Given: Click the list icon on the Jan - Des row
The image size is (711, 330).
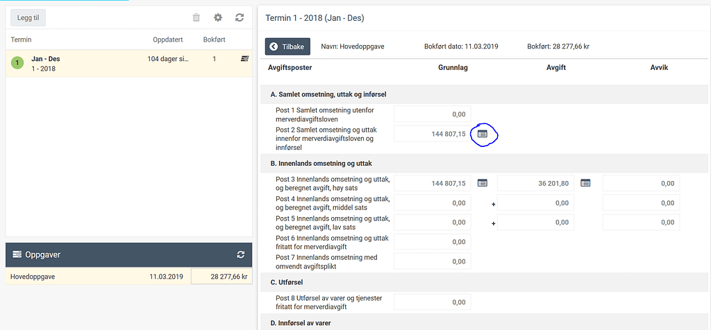Looking at the screenshot, I should 244,59.
